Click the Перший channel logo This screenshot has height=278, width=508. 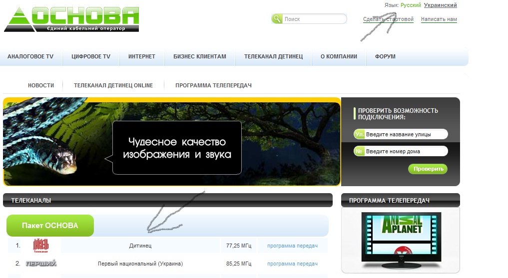41,263
